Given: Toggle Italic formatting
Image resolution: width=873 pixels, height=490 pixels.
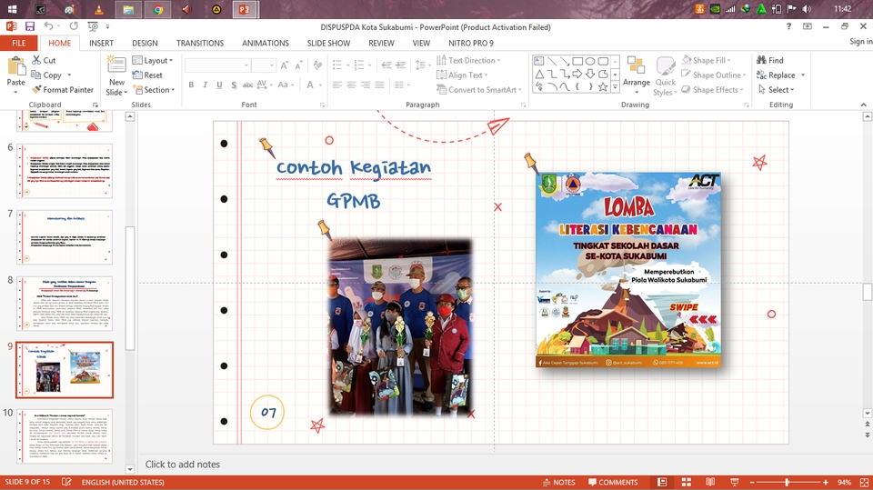Looking at the screenshot, I should tap(205, 85).
